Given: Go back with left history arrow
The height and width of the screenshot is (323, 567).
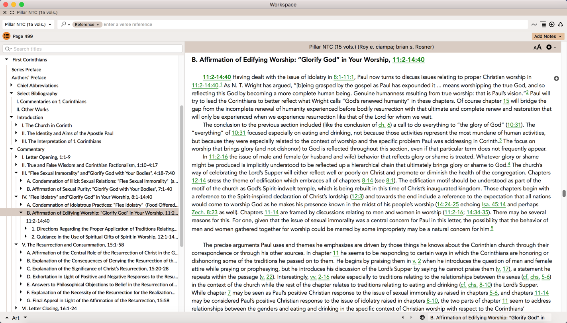Looking at the screenshot, I should (x=403, y=317).
